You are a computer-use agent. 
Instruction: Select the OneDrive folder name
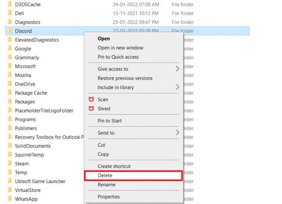click(25, 84)
